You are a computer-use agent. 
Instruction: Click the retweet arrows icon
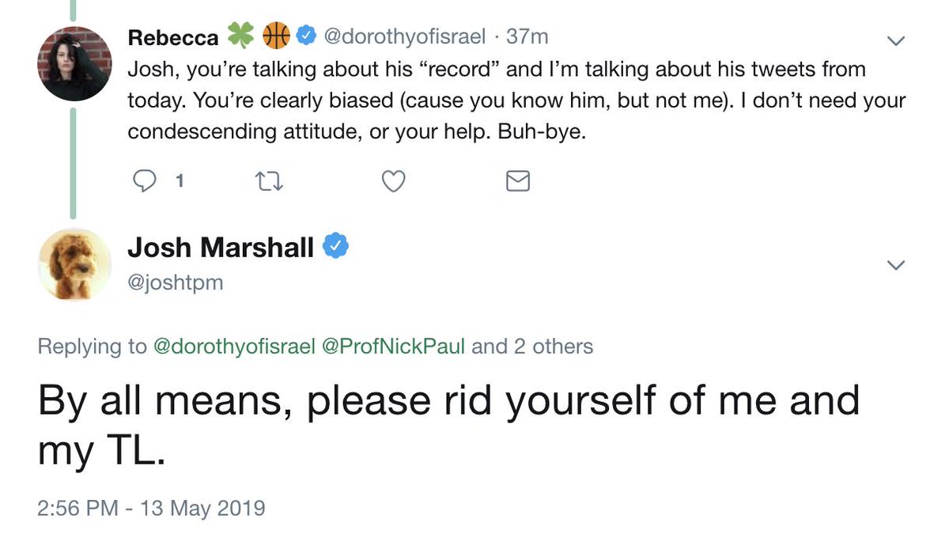270,181
